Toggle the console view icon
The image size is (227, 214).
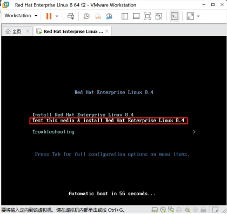tap(175, 16)
